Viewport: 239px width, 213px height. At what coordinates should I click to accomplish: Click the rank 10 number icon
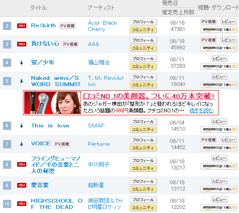(7, 204)
